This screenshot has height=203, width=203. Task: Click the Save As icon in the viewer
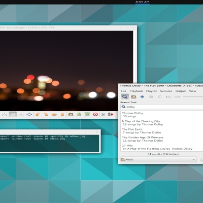click(x=87, y=115)
